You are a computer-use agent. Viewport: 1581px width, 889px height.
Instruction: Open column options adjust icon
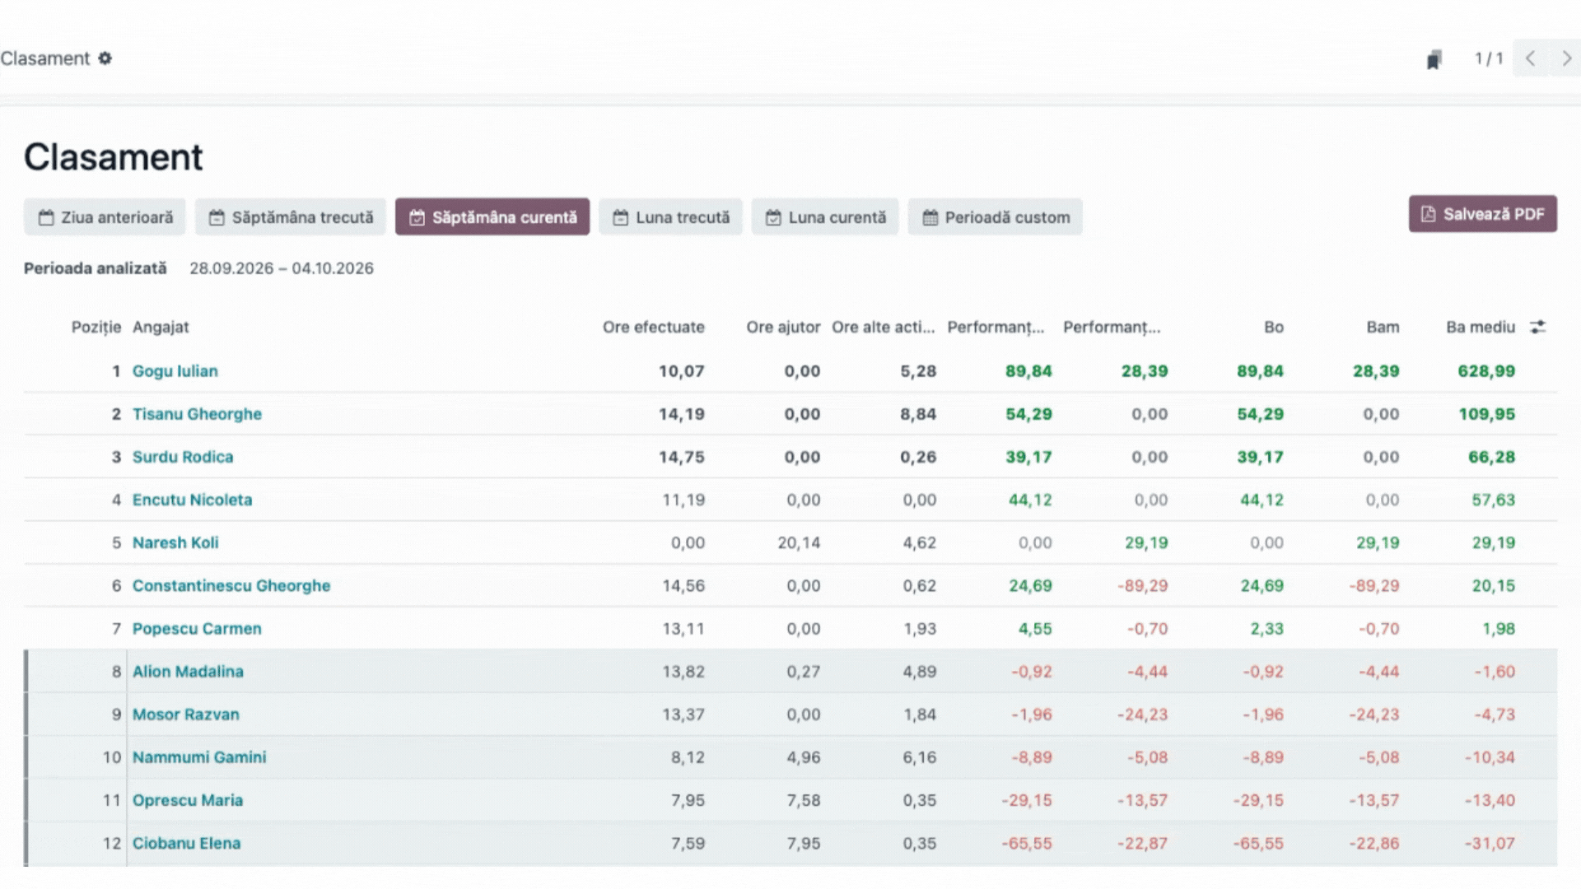coord(1537,327)
